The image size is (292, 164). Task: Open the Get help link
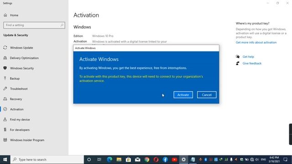click(x=248, y=56)
